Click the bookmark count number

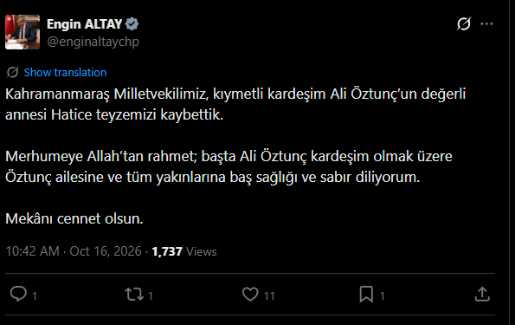pos(383,296)
